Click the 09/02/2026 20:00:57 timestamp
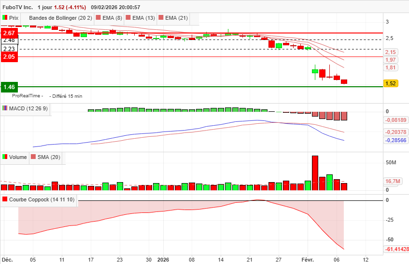This screenshot has width=409, height=264. pyautogui.click(x=115, y=7)
